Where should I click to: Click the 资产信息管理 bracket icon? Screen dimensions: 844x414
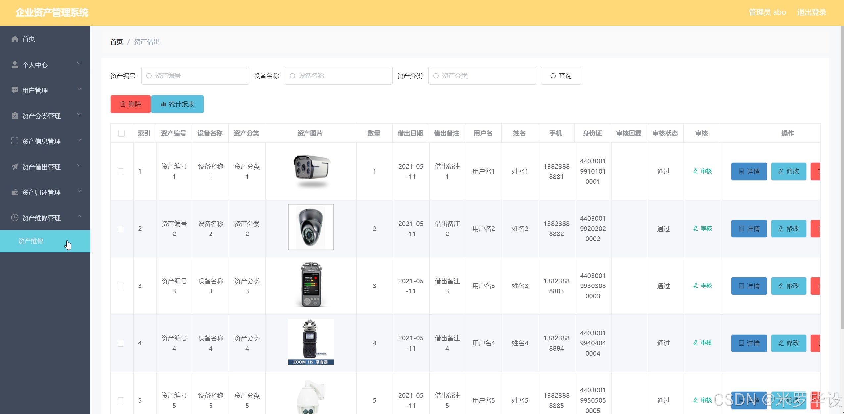(15, 141)
